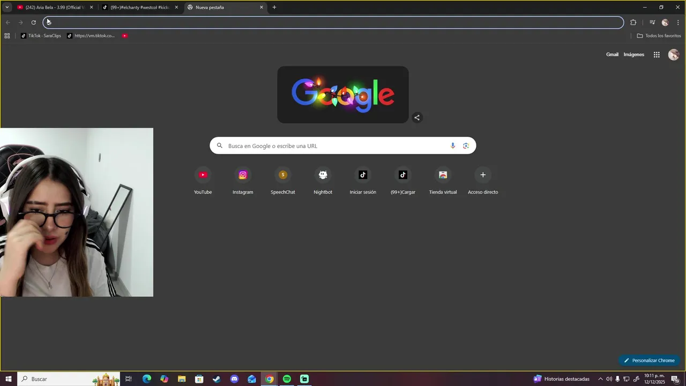Open Discord from taskbar
This screenshot has height=386, width=686.
pyautogui.click(x=234, y=379)
